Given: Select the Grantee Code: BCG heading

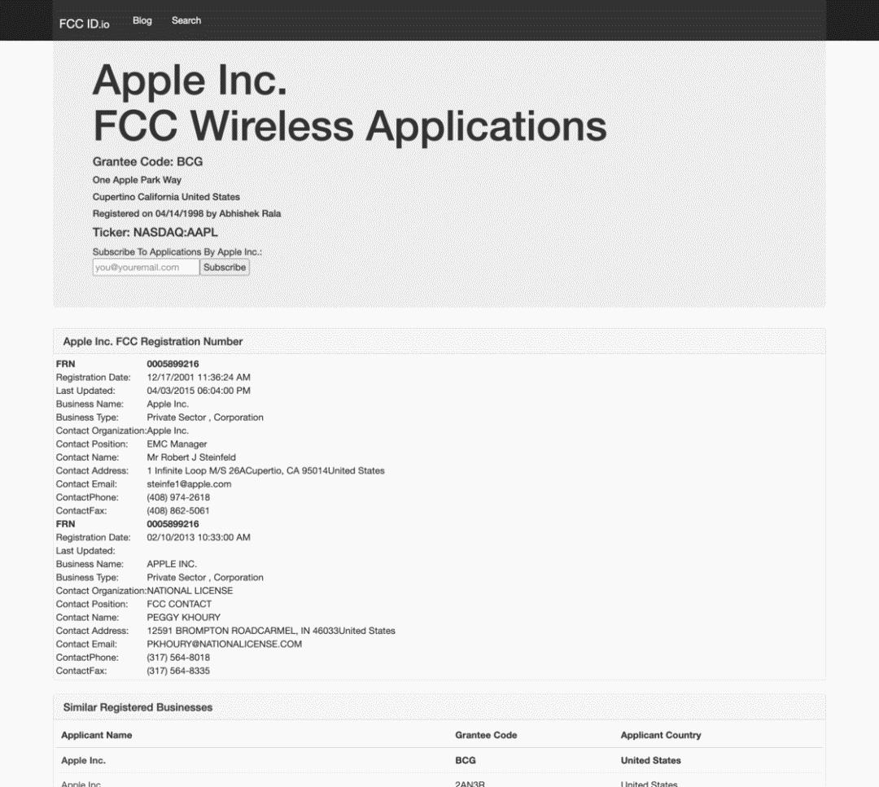Looking at the screenshot, I should point(147,161).
